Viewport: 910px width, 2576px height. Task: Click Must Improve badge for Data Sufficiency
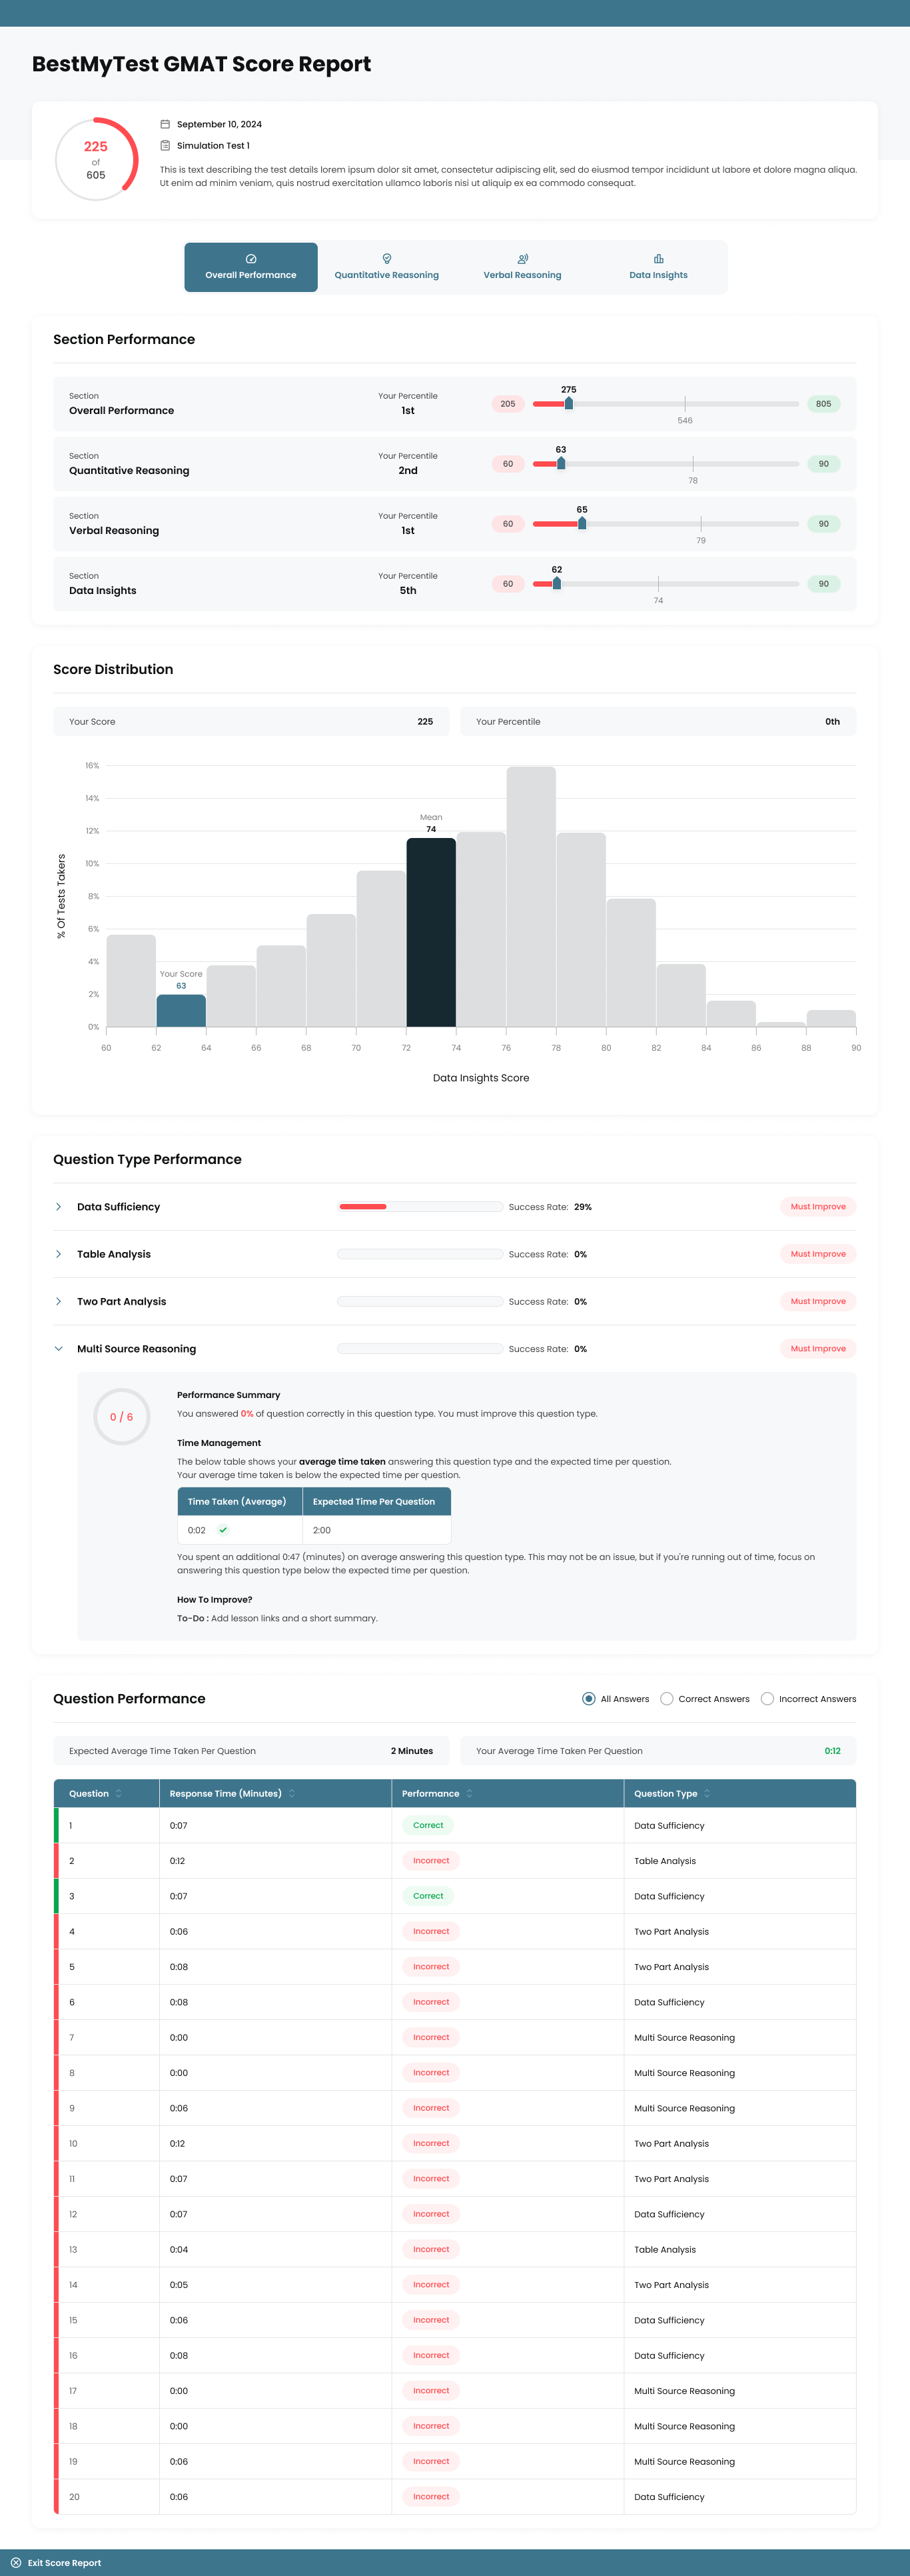pyautogui.click(x=818, y=1207)
